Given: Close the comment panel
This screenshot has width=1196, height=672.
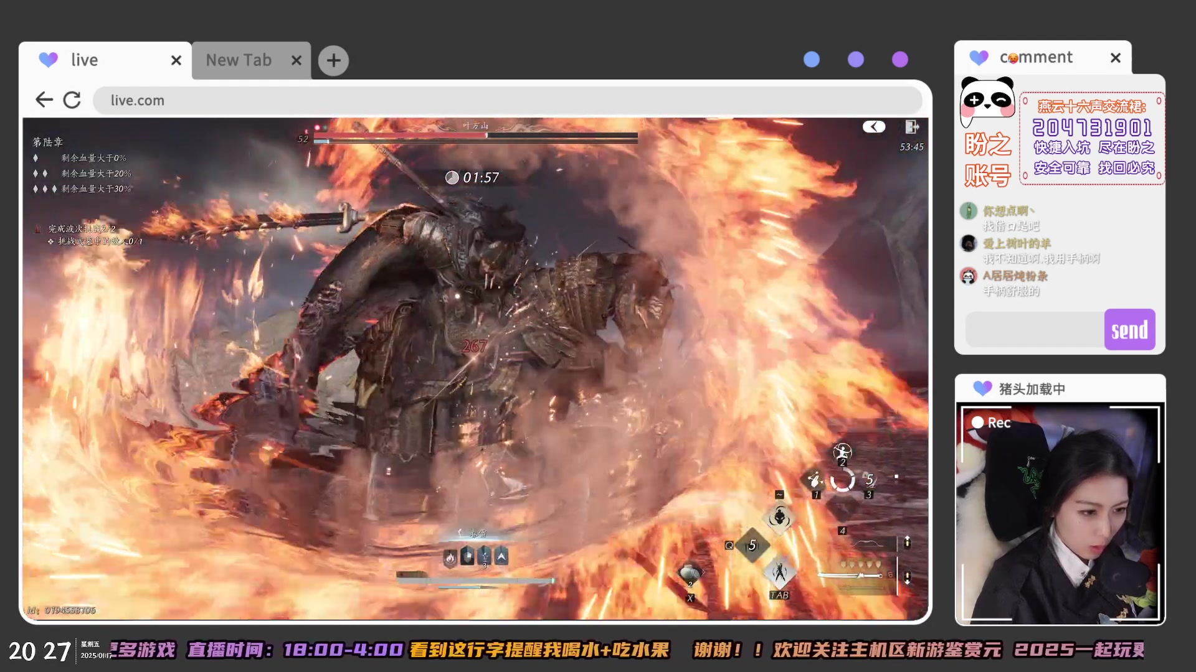Looking at the screenshot, I should [1116, 58].
